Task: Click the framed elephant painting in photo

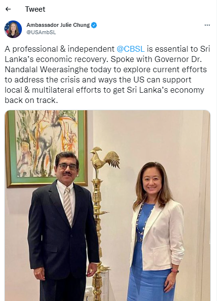Action: [x=46, y=148]
